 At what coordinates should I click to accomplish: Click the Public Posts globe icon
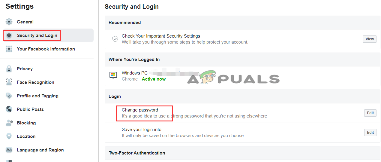coord(9,109)
